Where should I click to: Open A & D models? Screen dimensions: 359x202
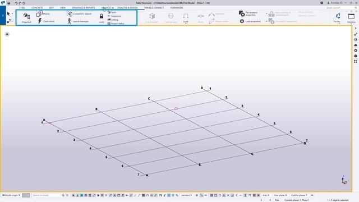pyautogui.click(x=152, y=18)
